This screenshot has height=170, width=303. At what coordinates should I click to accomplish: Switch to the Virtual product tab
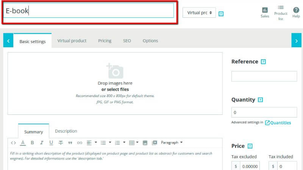(x=72, y=41)
